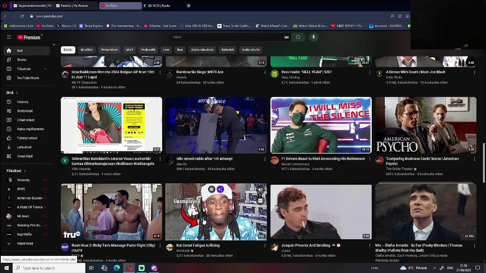486x273 pixels.
Task: Open Soittolistat in the sidebar
Action: [27, 111]
